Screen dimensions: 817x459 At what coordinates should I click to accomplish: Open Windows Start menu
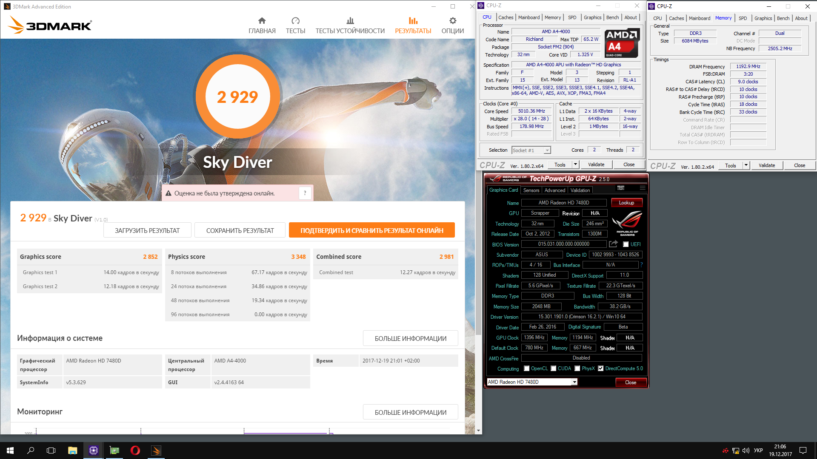pos(10,450)
